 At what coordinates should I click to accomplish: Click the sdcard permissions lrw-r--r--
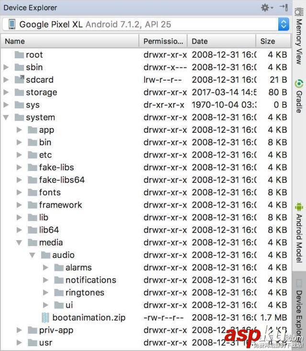coord(162,80)
